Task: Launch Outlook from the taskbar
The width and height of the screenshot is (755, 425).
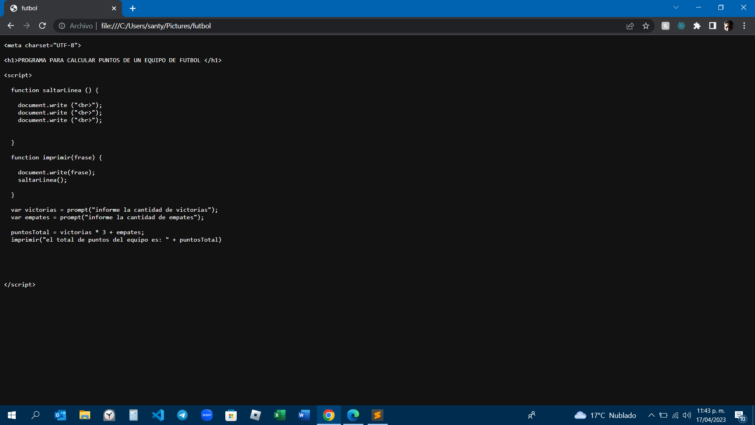Action: pos(60,415)
